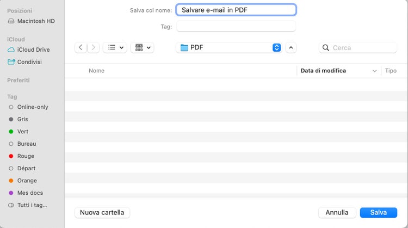Collapse the dialog with the chevron button

click(291, 47)
